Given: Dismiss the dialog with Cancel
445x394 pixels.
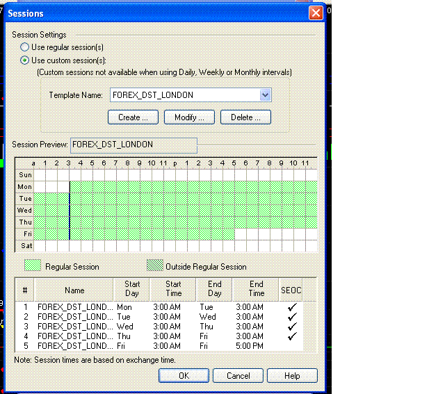Looking at the screenshot, I should tap(238, 376).
